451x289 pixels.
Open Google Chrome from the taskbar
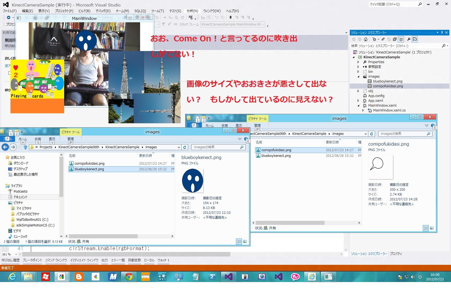[129, 277]
